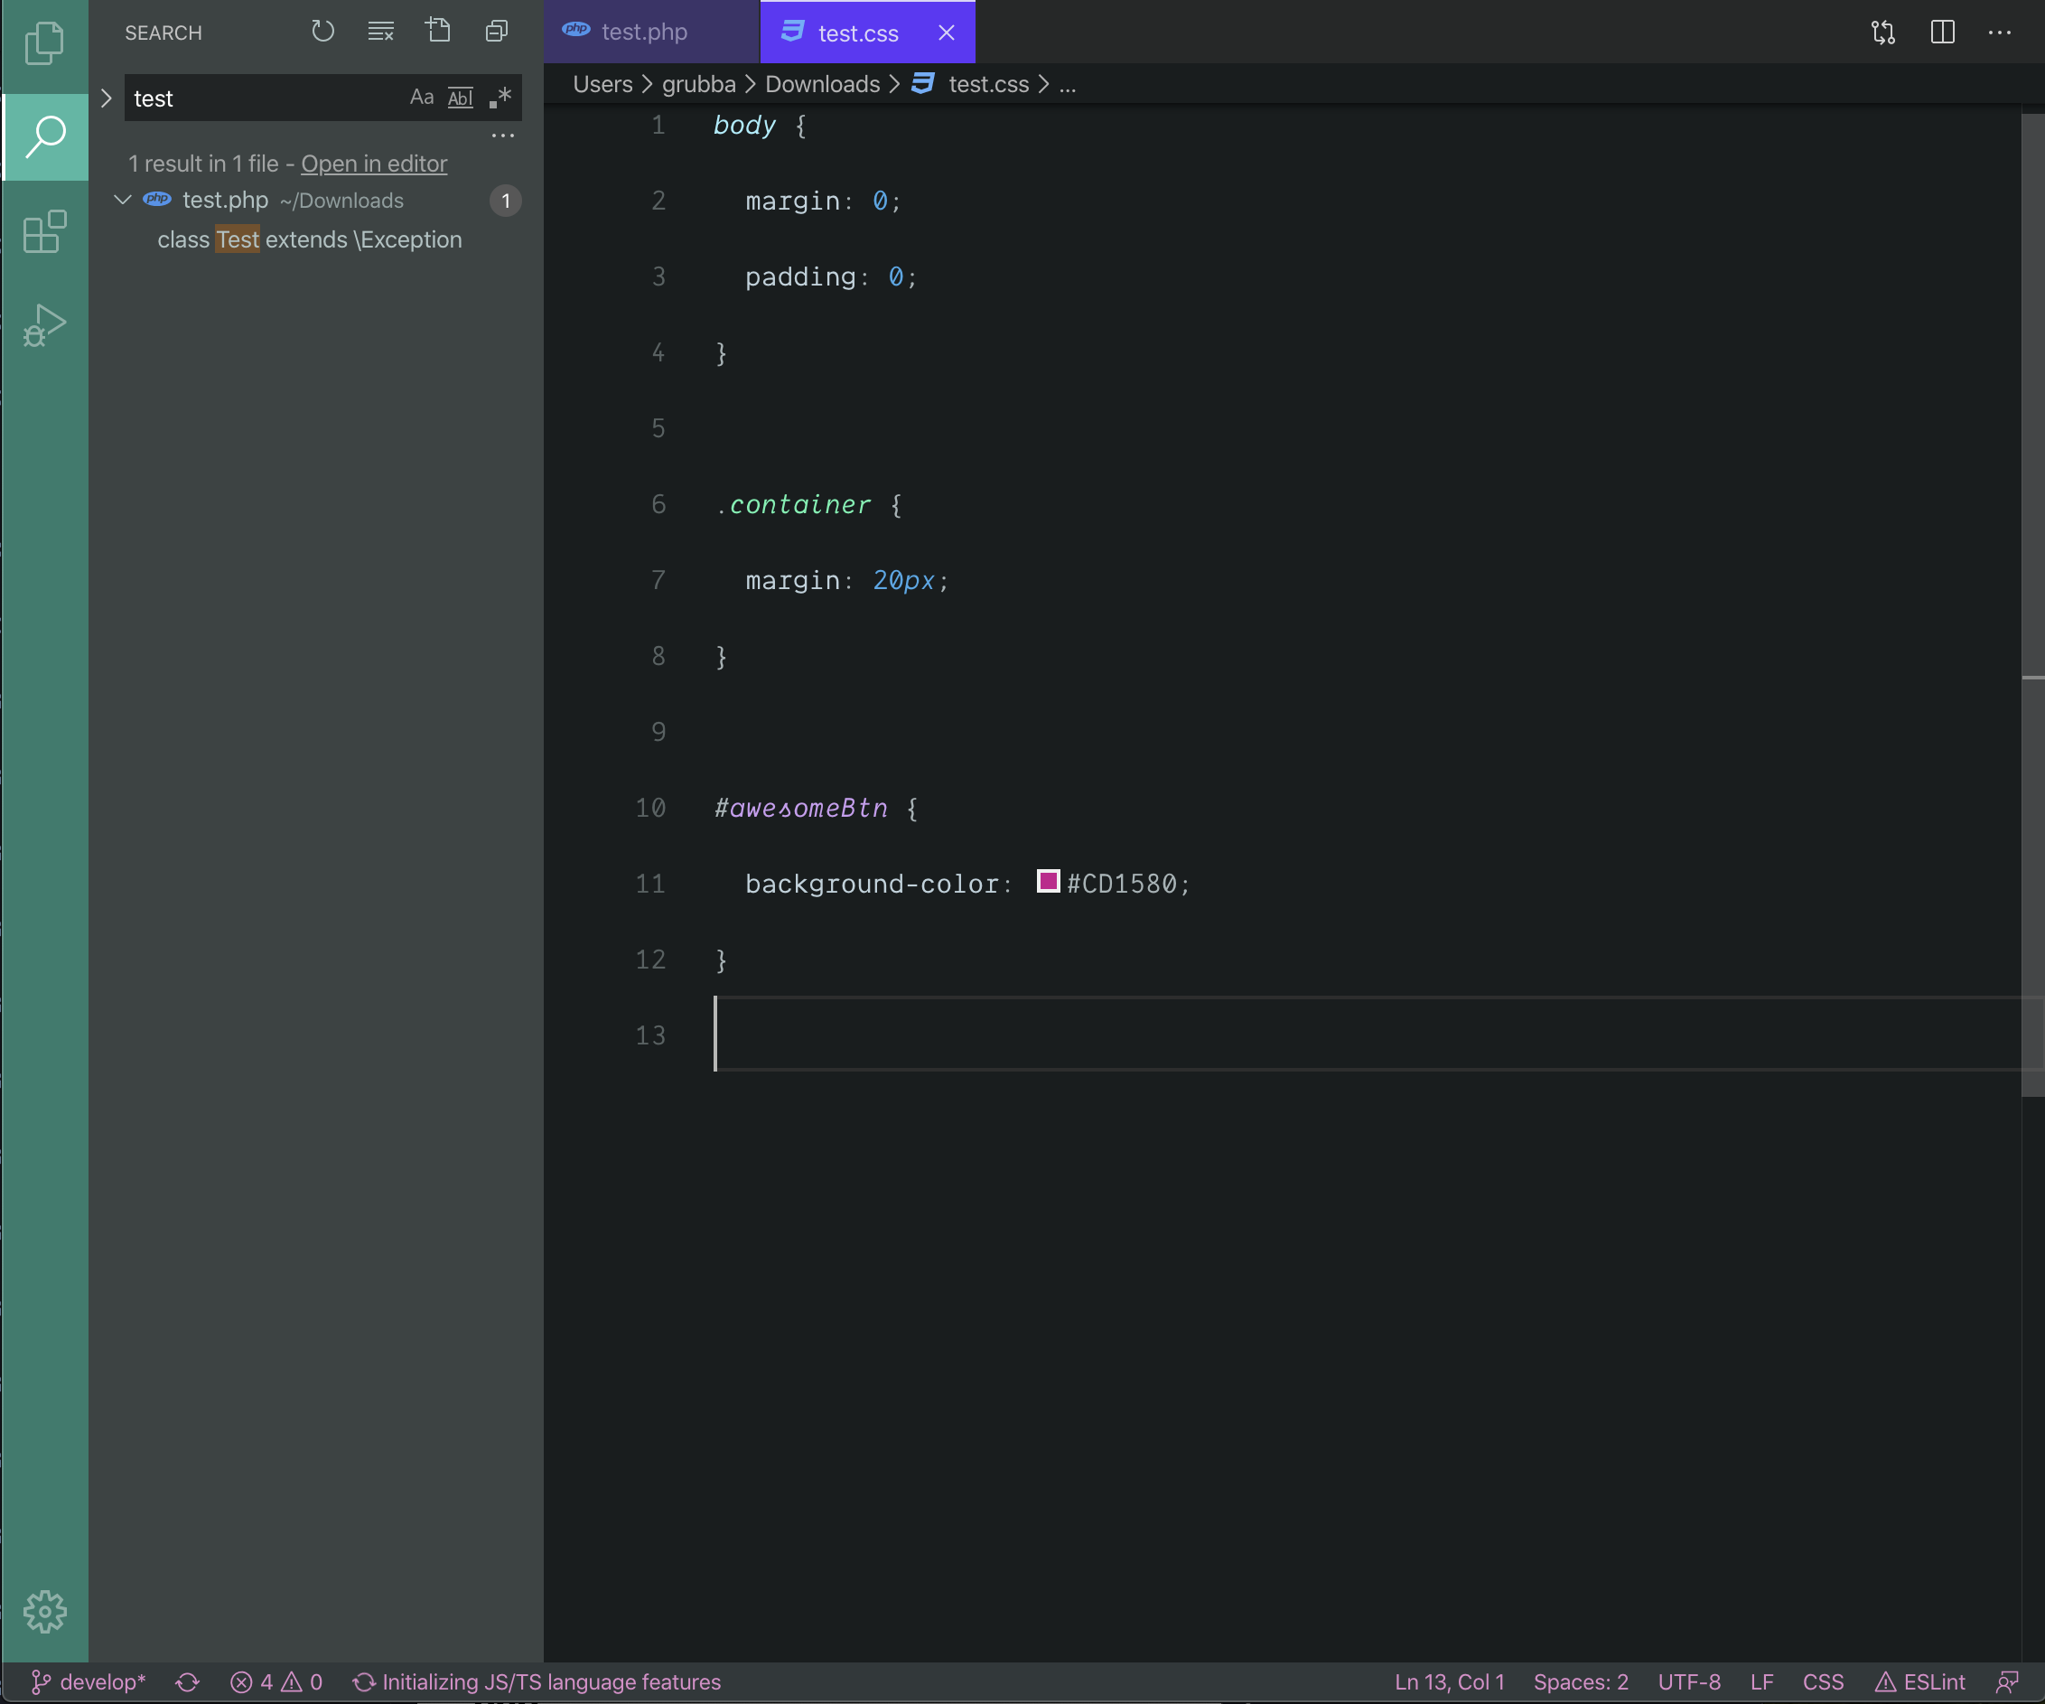Open the Manage gear menu
2045x1704 pixels.
click(x=44, y=1612)
